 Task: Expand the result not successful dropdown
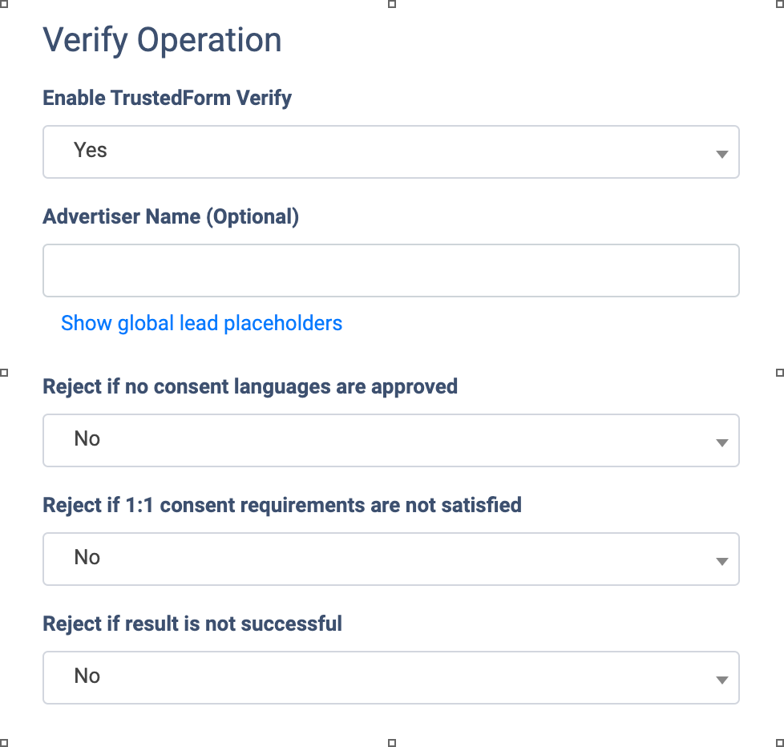pyautogui.click(x=390, y=677)
